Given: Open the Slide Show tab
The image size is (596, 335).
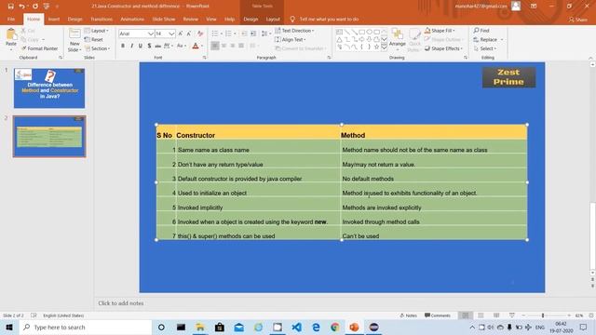Looking at the screenshot, I should [164, 19].
